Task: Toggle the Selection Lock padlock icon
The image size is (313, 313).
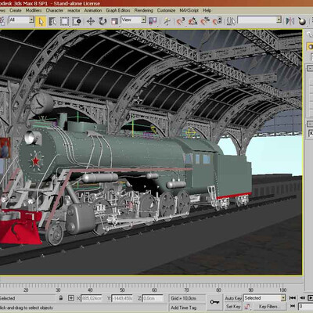Action: click(61, 297)
